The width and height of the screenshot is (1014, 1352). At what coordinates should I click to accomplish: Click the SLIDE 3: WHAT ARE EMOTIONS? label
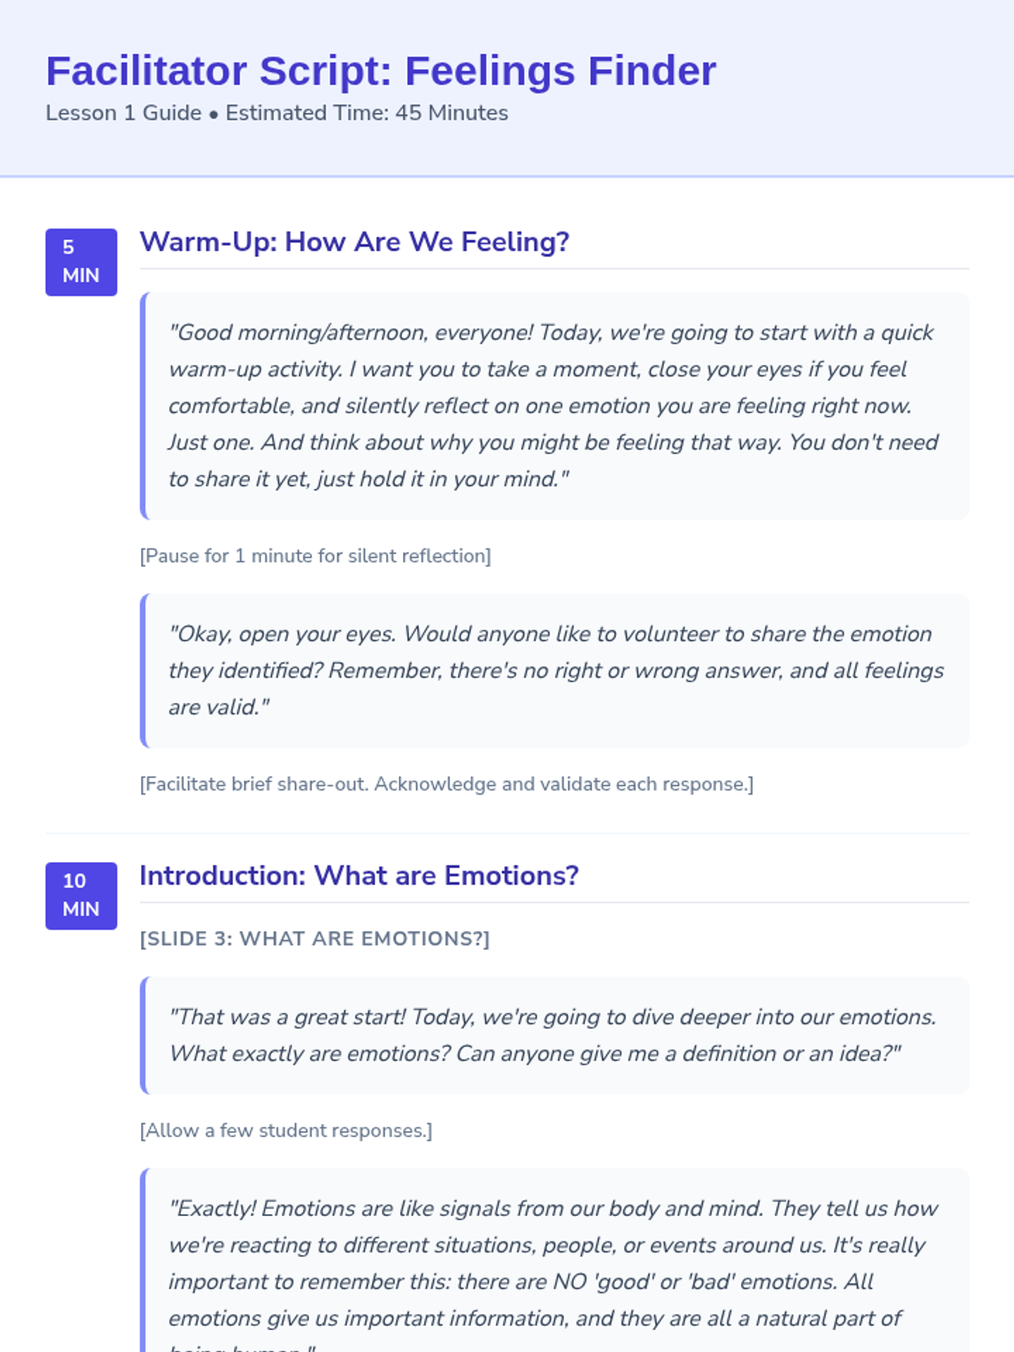[314, 939]
